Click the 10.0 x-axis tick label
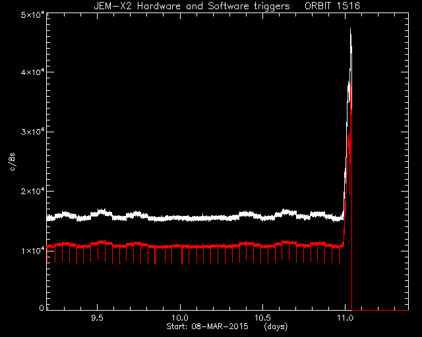 tap(180, 318)
